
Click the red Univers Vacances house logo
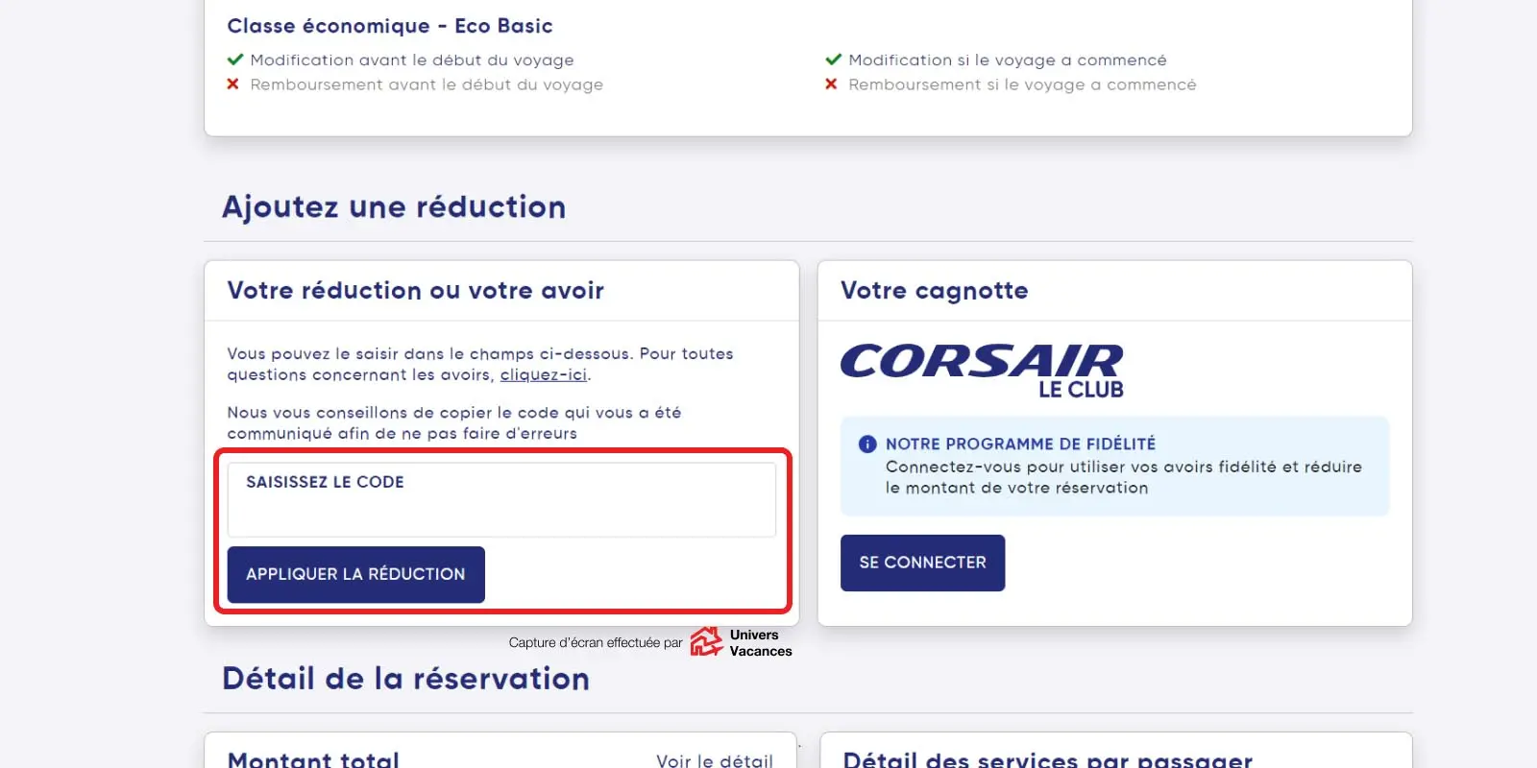(706, 641)
